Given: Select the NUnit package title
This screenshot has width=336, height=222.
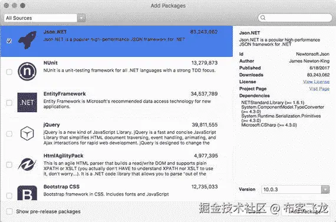Looking at the screenshot, I should pyautogui.click(x=51, y=63).
